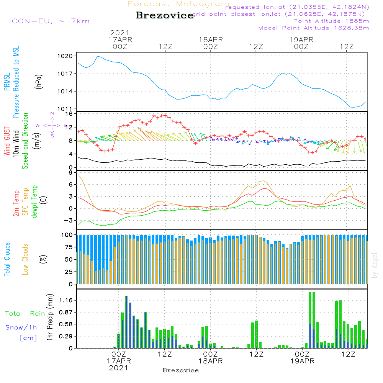Click the bottom axis '18APR' date label

[x=211, y=361]
